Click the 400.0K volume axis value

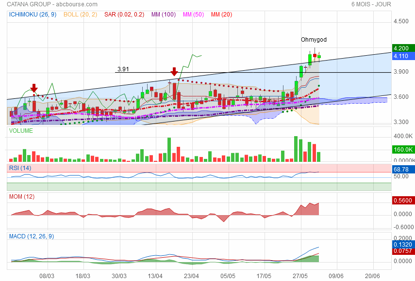[x=403, y=136]
